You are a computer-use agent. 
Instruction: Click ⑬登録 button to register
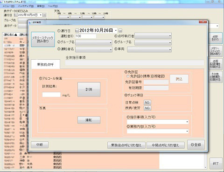(196, 145)
